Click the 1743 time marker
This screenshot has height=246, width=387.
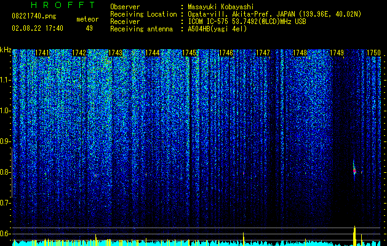[x=116, y=53]
